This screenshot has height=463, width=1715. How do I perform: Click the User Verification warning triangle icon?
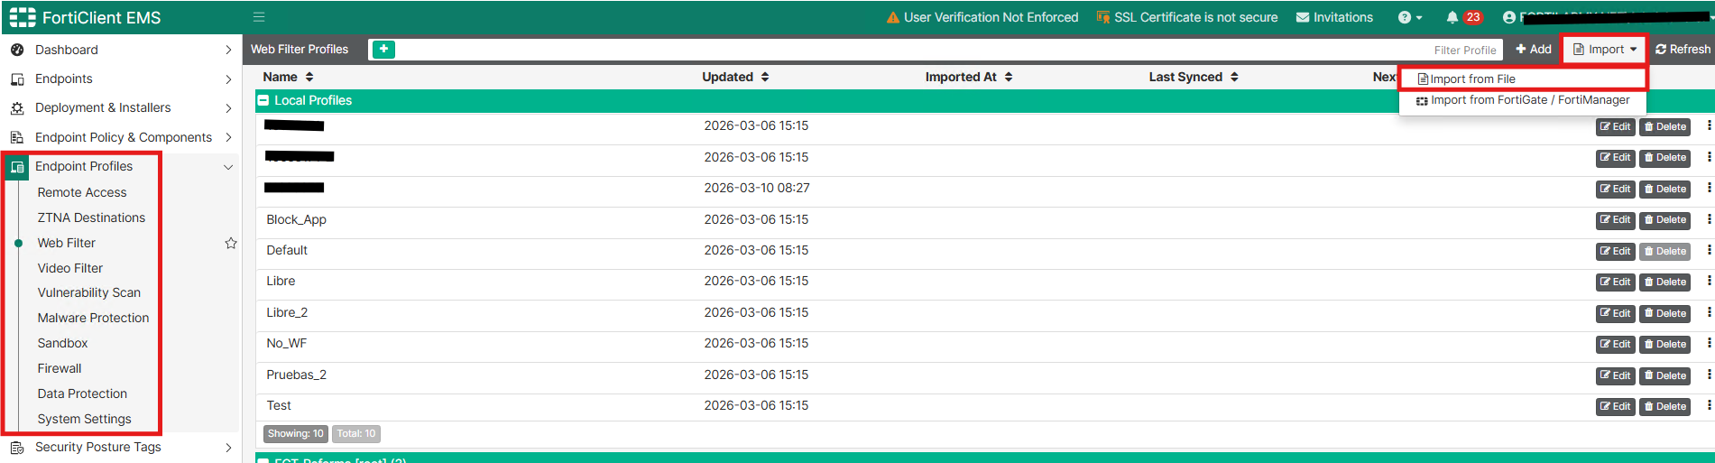(893, 17)
